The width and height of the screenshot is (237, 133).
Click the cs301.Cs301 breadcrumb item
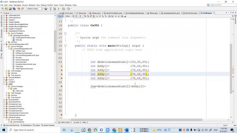pyautogui.click(x=64, y=122)
